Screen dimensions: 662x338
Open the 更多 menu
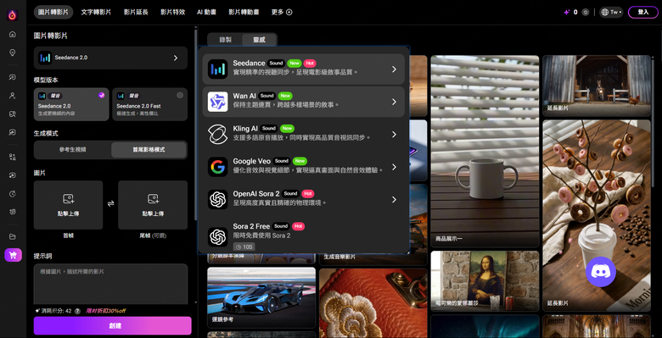(x=282, y=12)
